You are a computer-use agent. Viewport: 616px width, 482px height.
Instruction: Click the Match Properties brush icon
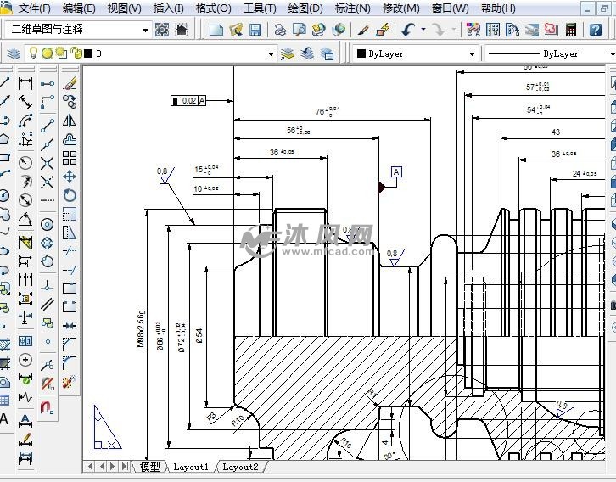pyautogui.click(x=363, y=30)
